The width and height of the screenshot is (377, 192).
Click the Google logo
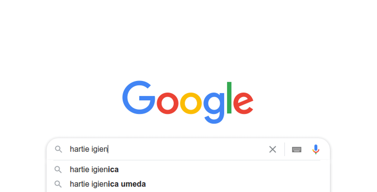pos(188,101)
